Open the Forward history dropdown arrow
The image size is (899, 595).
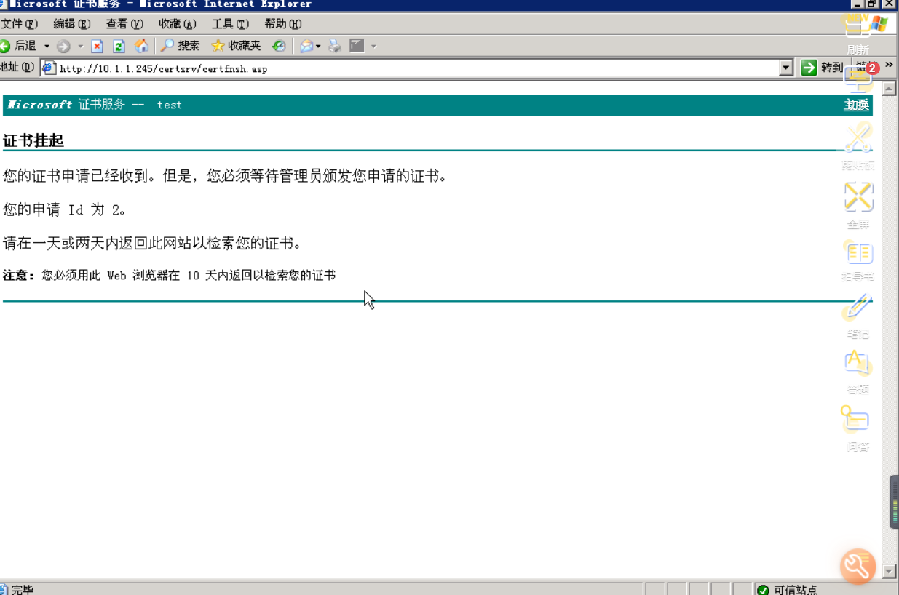tap(81, 47)
